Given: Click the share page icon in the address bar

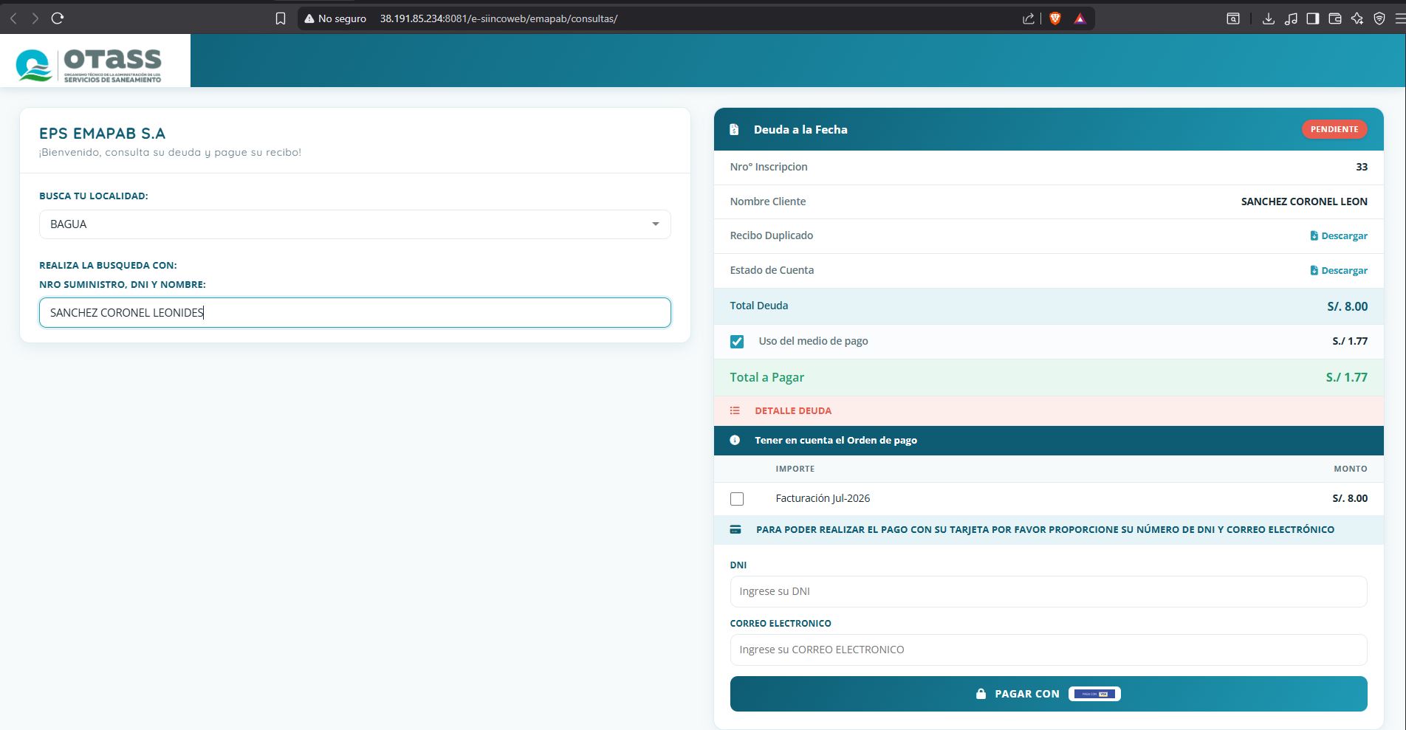Looking at the screenshot, I should point(1028,18).
